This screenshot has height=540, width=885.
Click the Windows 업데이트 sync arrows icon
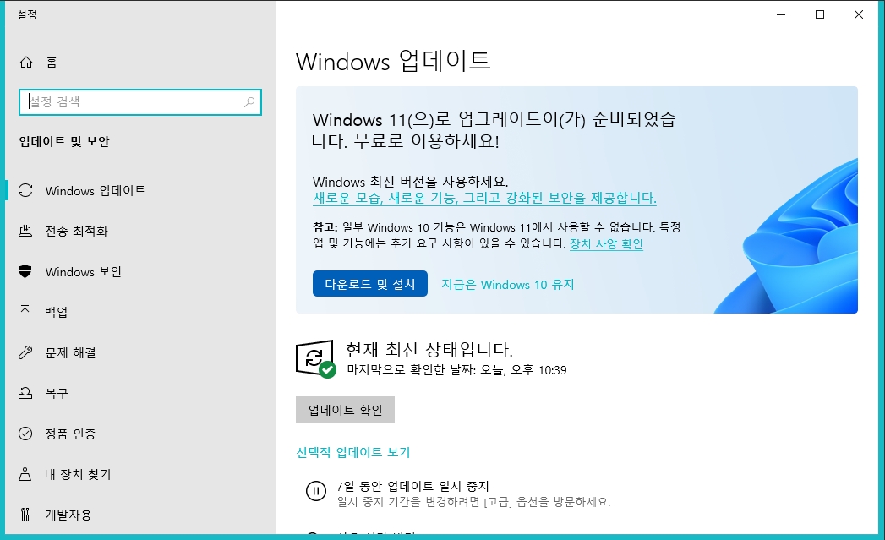point(25,191)
